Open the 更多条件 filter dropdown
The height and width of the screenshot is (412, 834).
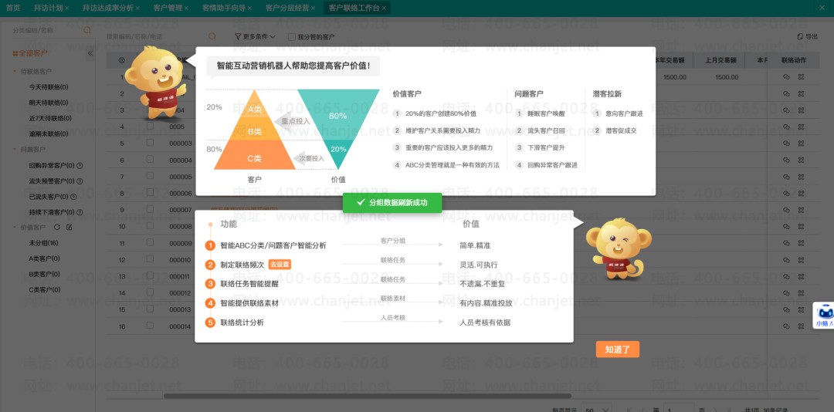(x=255, y=37)
